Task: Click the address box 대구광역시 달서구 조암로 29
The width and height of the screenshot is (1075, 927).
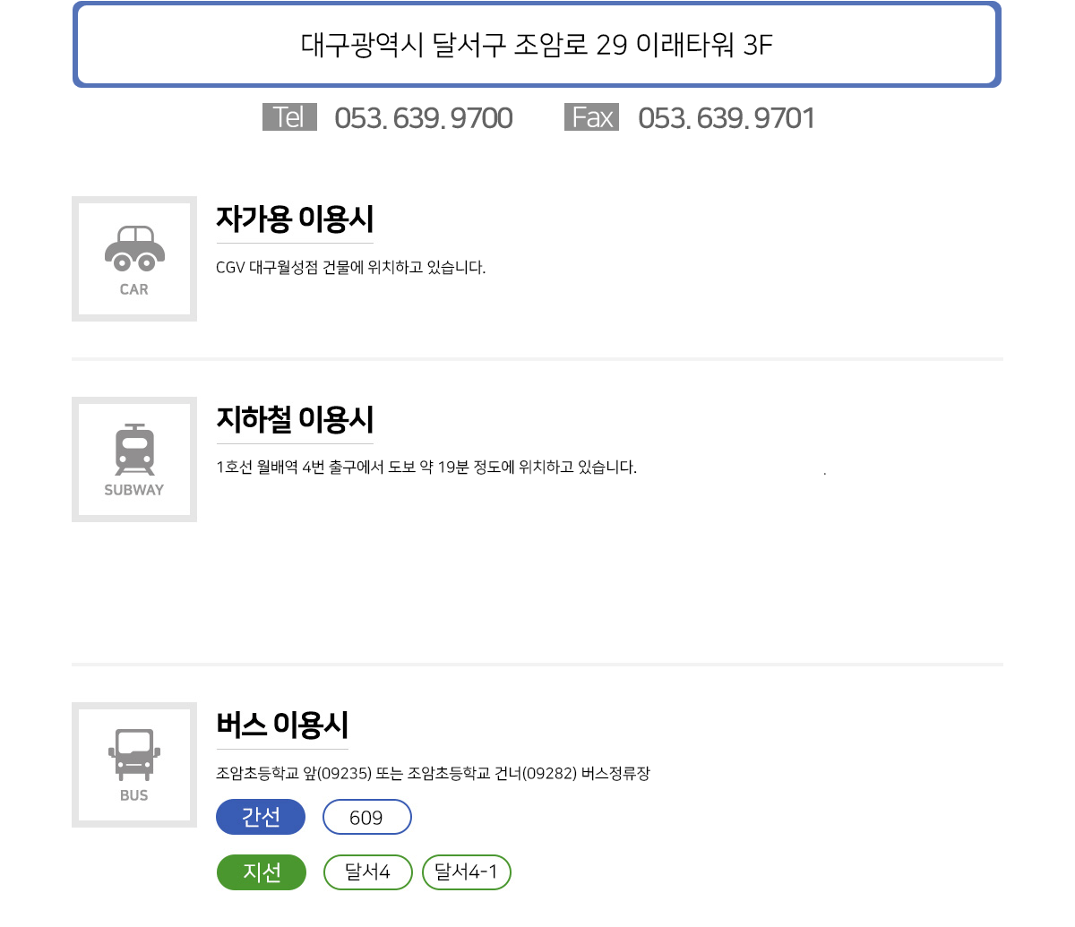Action: click(537, 45)
